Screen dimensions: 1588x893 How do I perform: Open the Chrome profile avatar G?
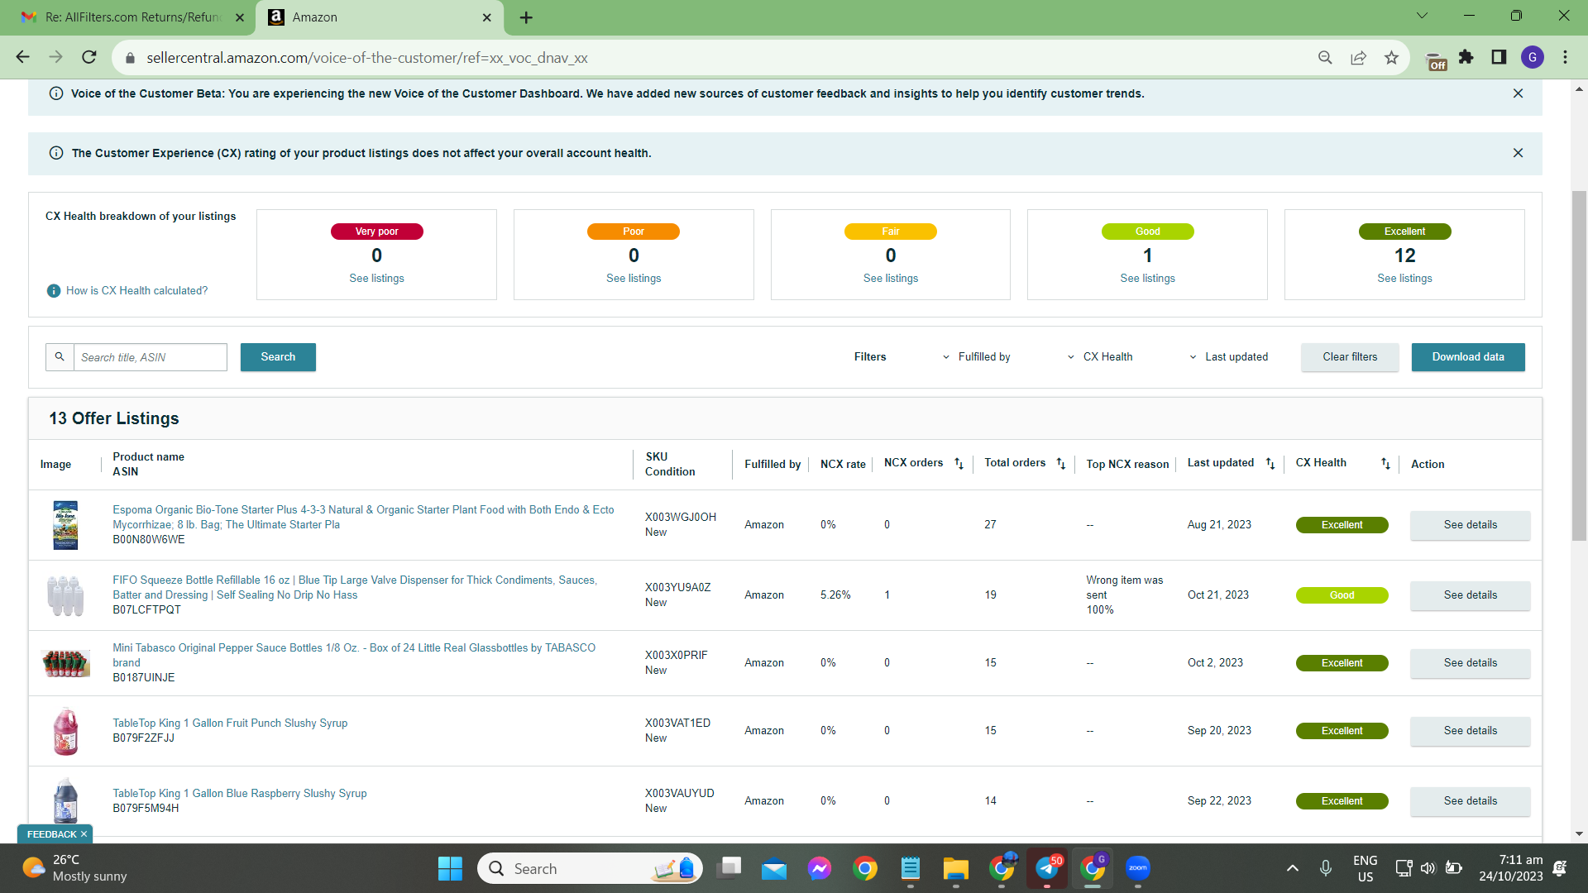[x=1533, y=57]
